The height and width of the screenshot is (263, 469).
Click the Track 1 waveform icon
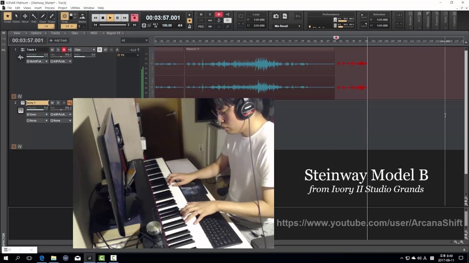[20, 57]
